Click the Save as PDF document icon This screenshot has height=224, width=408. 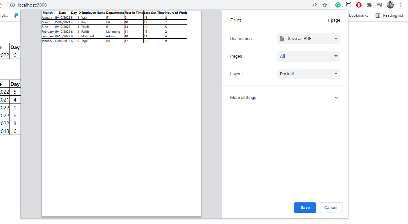282,38
